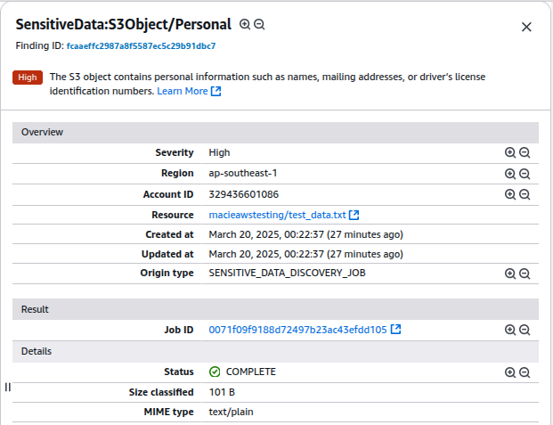Click the MIME type value text/plain

(x=231, y=412)
